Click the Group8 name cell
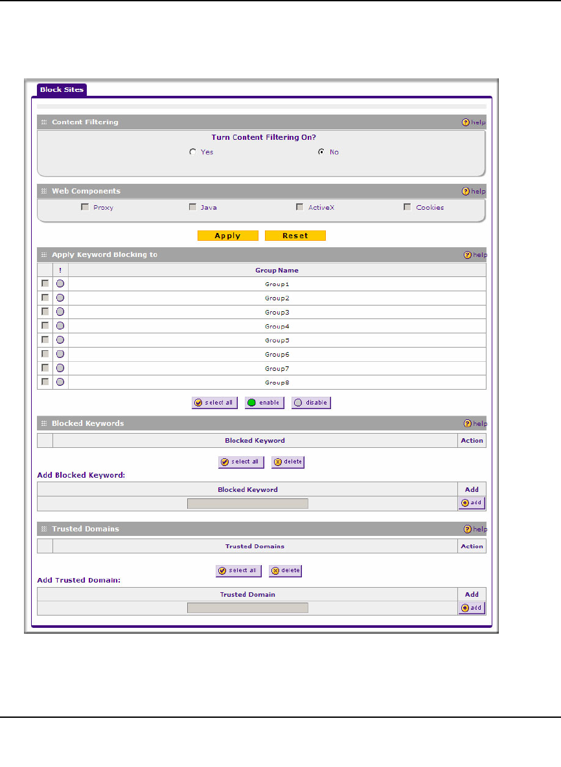Screen dimensions: 561x767 277,383
